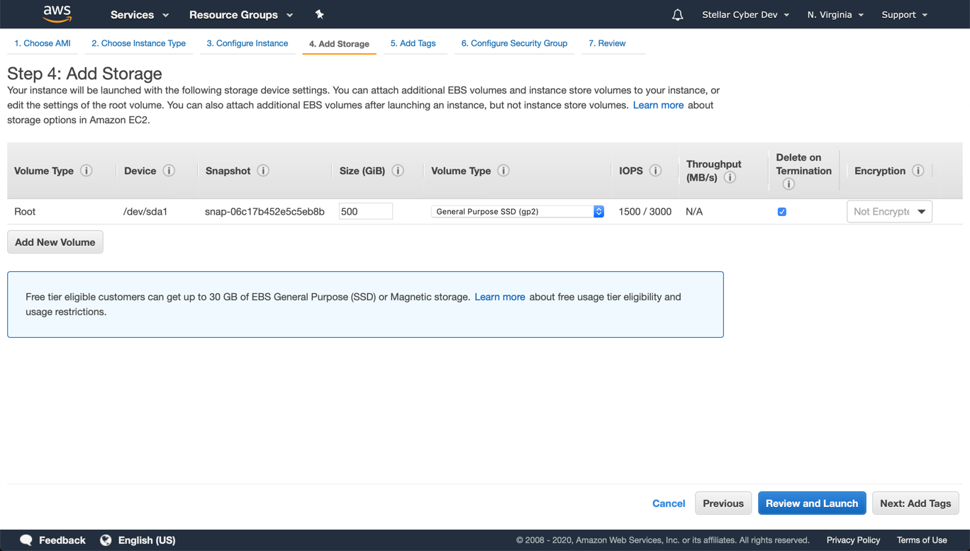The width and height of the screenshot is (970, 551).
Task: Open the Snapshot column info tooltip
Action: pos(263,171)
